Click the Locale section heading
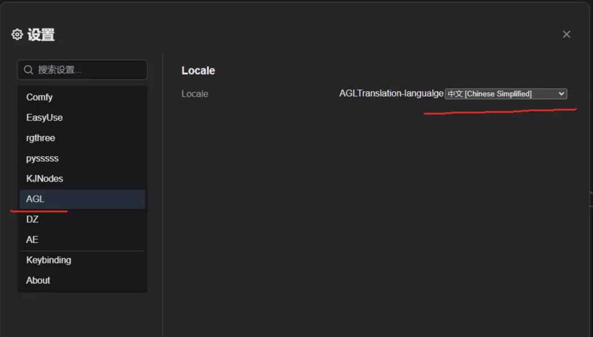Viewport: 593px width, 337px height. pyautogui.click(x=198, y=70)
